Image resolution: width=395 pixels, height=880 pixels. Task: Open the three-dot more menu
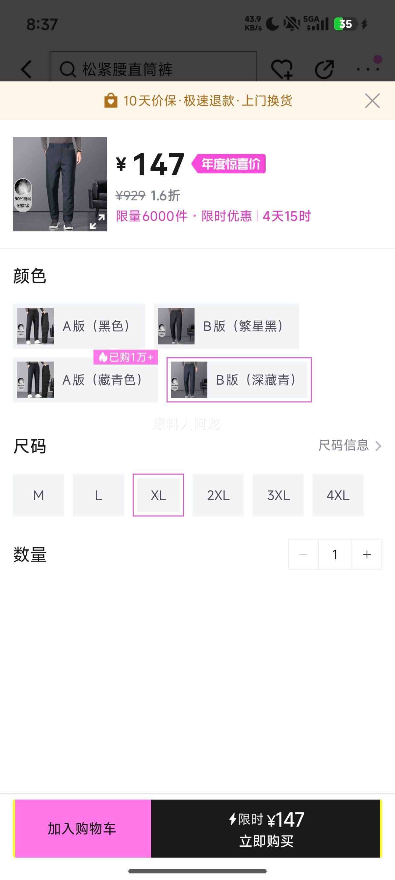point(368,69)
